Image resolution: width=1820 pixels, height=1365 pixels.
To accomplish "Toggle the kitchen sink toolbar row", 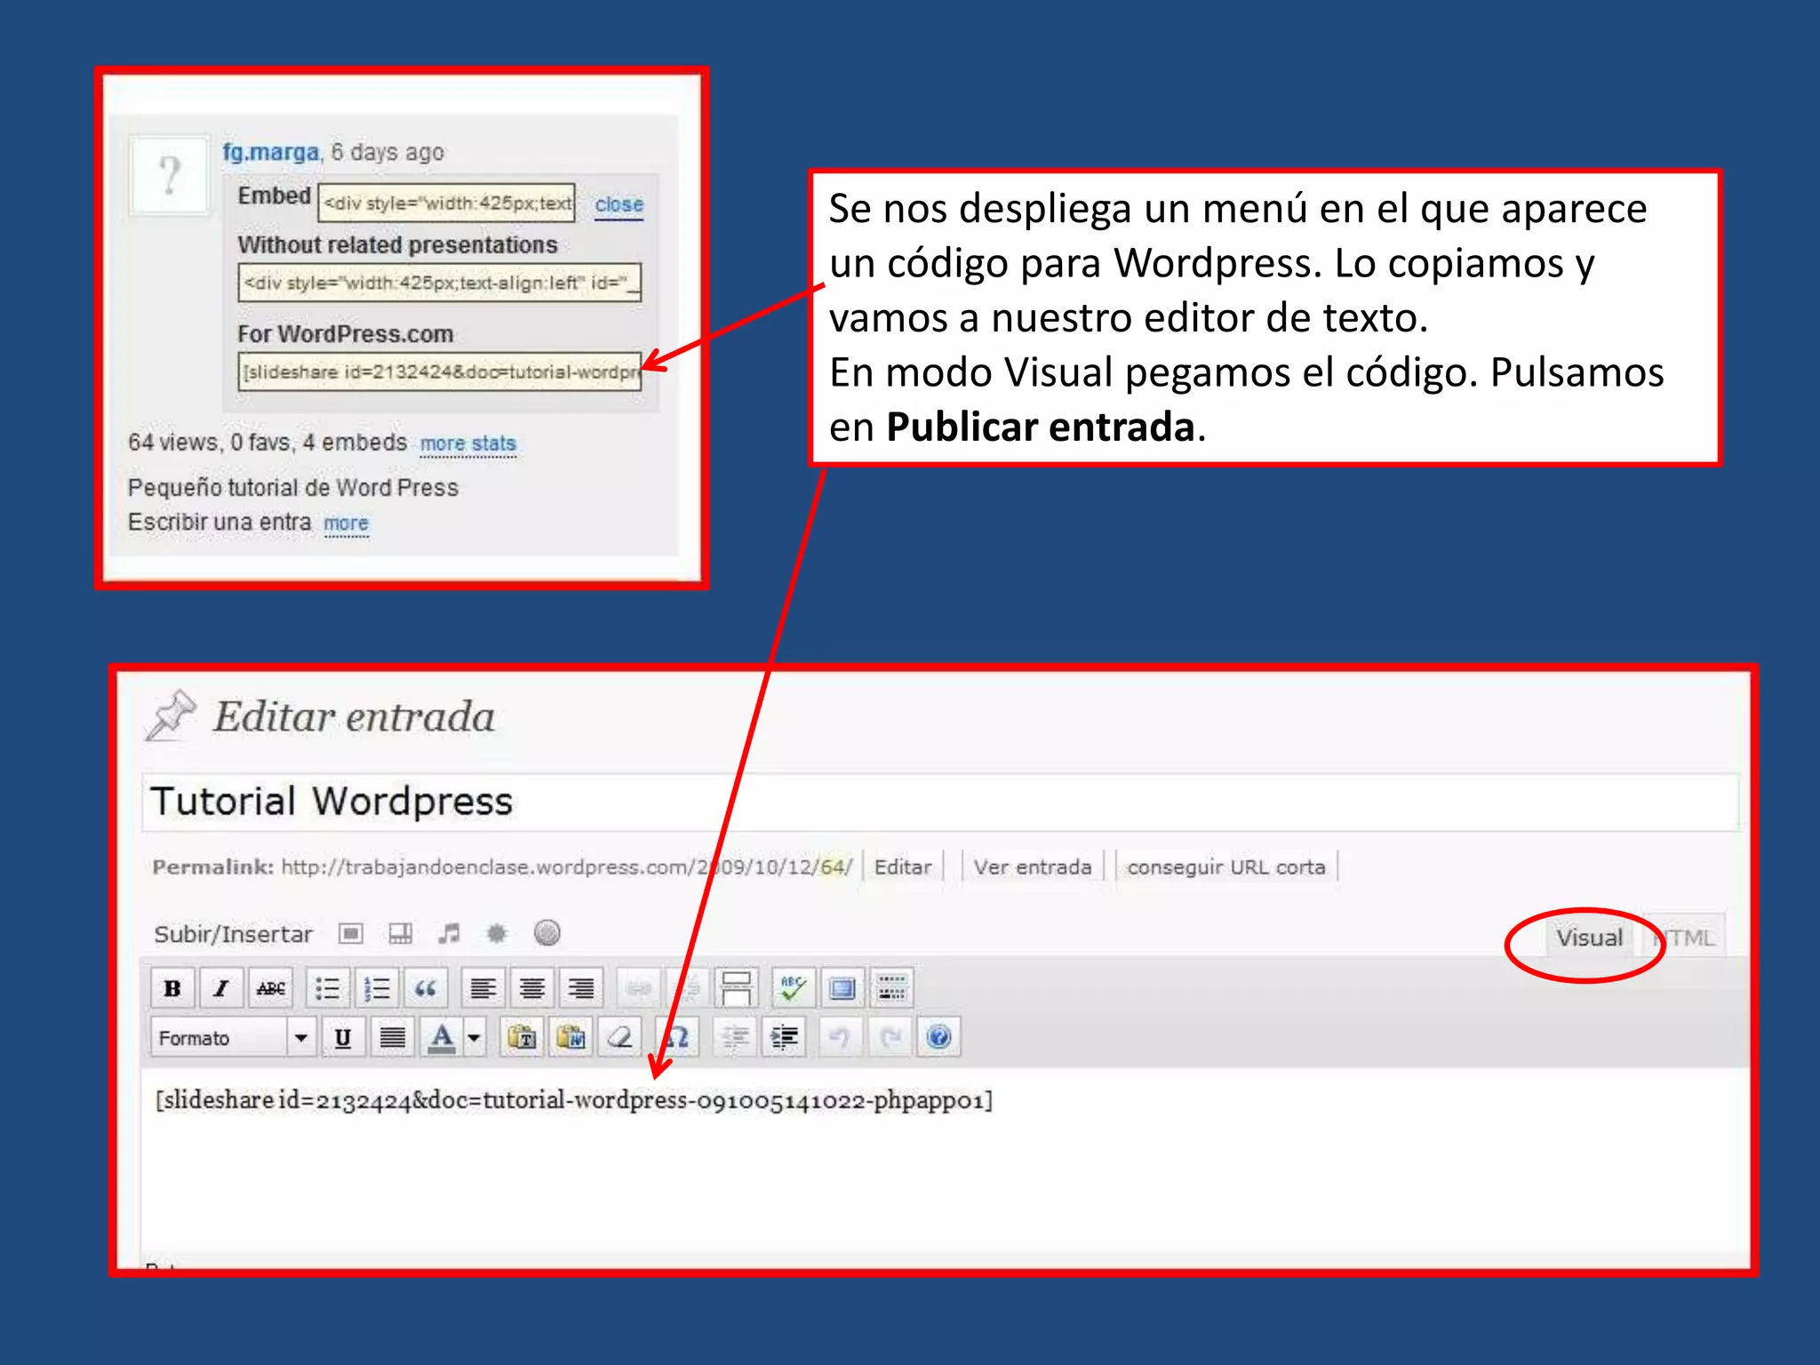I will [x=891, y=988].
